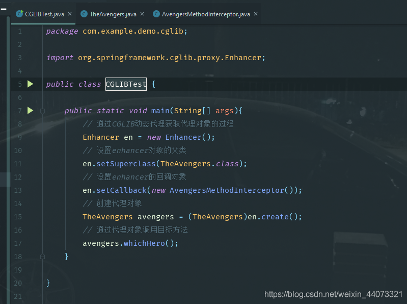Click the closing brace on line 20
This screenshot has height=304, width=407.
point(48,283)
